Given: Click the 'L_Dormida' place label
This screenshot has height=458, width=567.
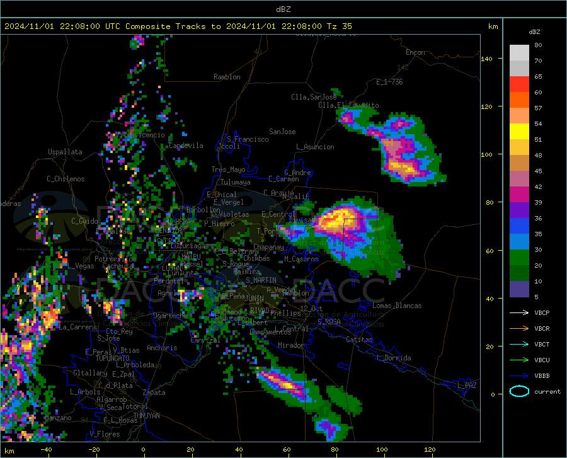Looking at the screenshot, I should [393, 358].
